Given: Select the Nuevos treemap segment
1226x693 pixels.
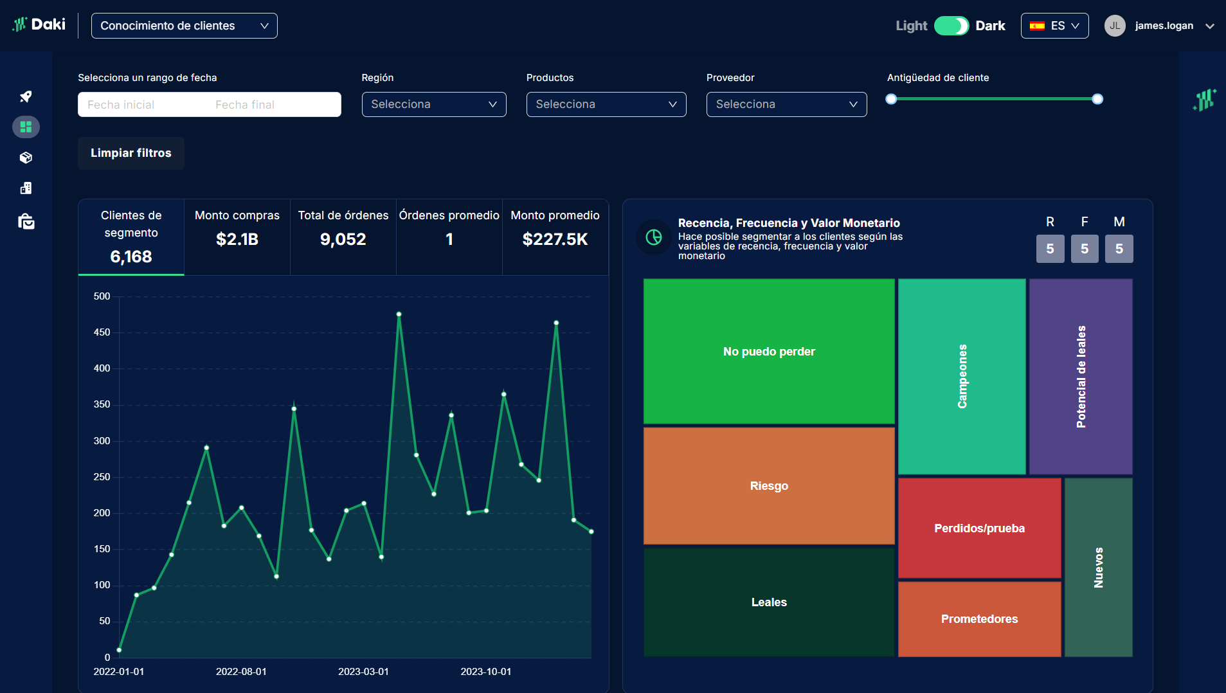Looking at the screenshot, I should [1099, 568].
